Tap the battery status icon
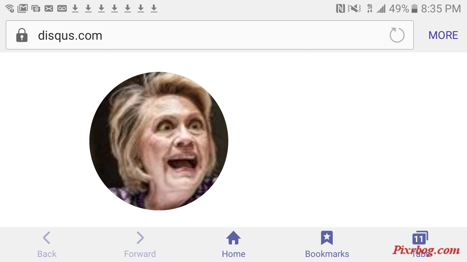This screenshot has height=262, width=467. 414,8
